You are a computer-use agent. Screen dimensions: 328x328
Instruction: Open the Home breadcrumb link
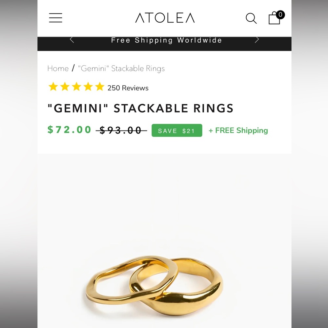(58, 69)
